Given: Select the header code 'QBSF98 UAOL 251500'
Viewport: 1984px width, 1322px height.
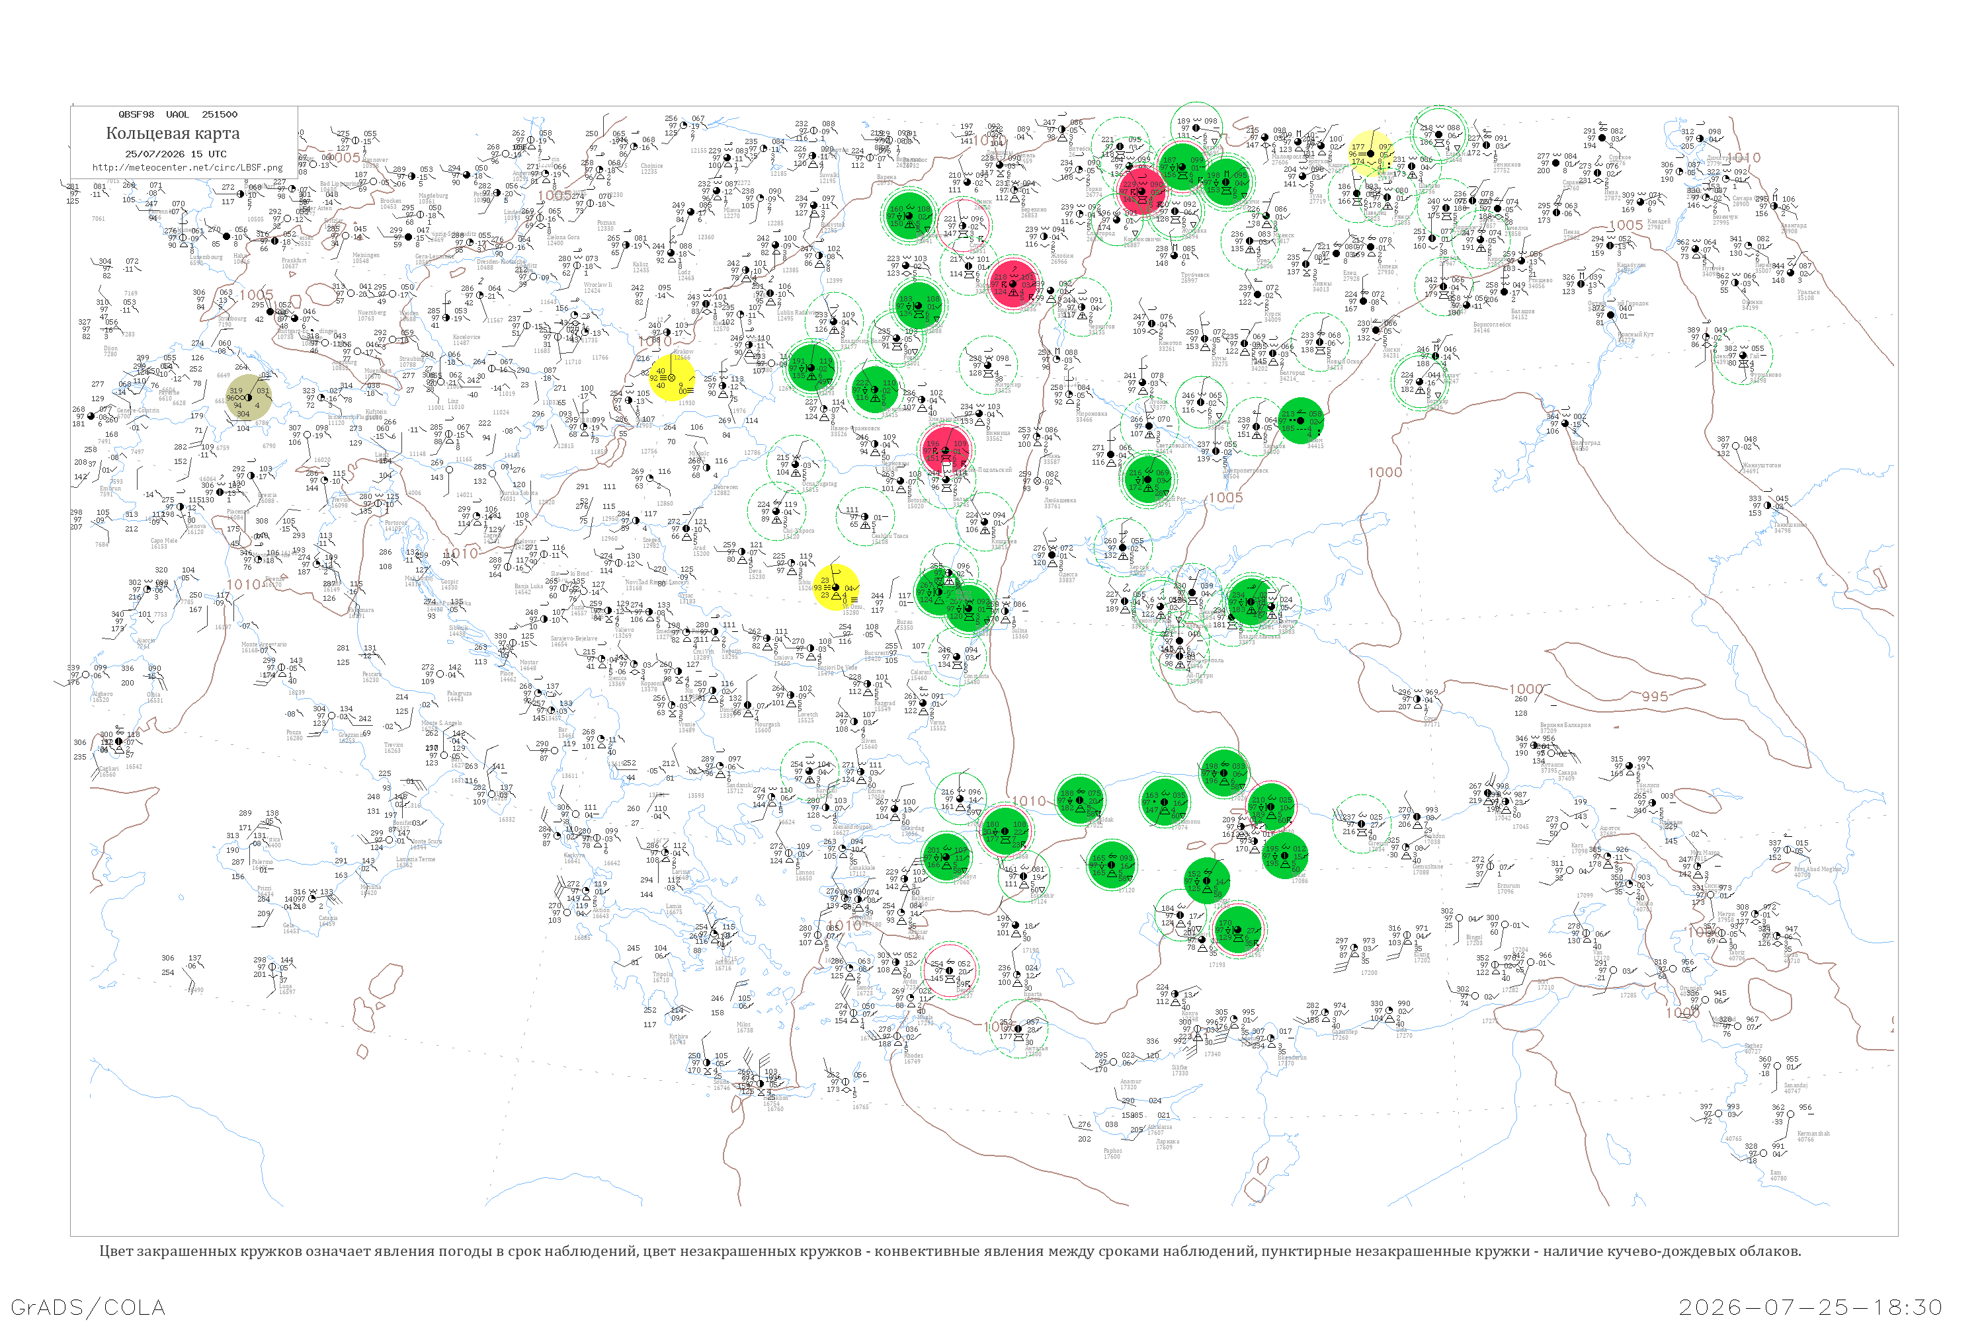Looking at the screenshot, I should pos(178,114).
